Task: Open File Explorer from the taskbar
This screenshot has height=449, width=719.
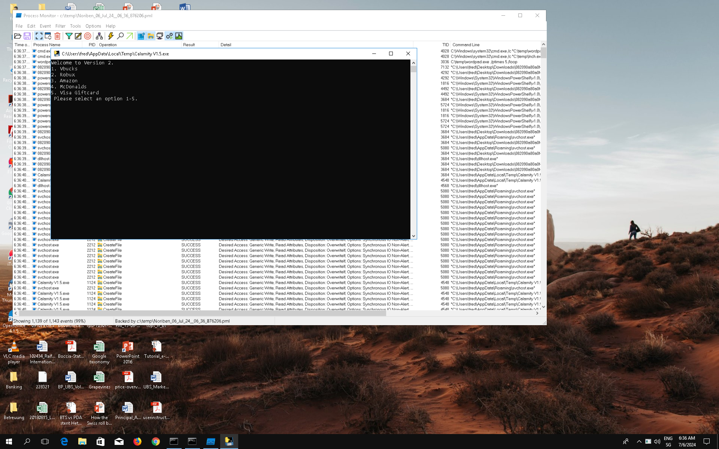Action: [82, 442]
